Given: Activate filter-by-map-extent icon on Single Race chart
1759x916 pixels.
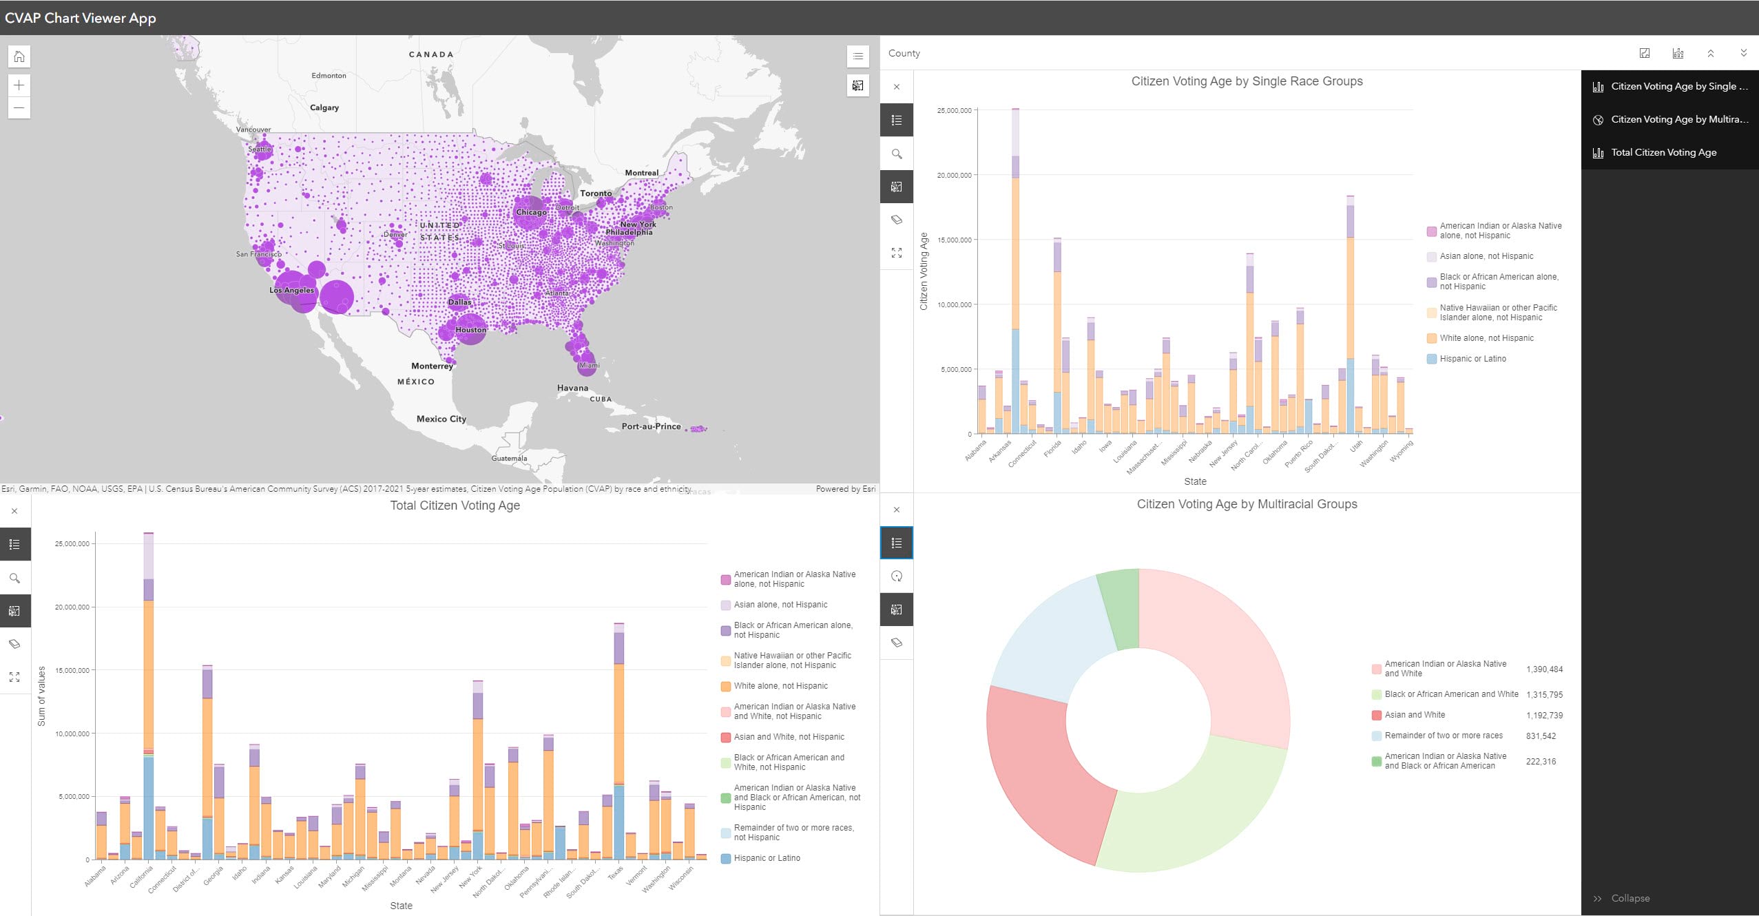Looking at the screenshot, I should 897,186.
